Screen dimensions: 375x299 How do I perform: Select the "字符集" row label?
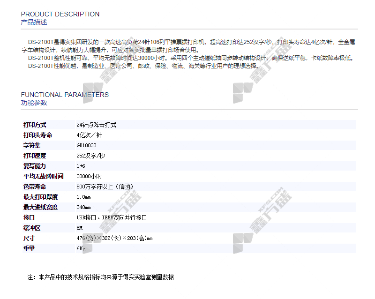[32, 145]
